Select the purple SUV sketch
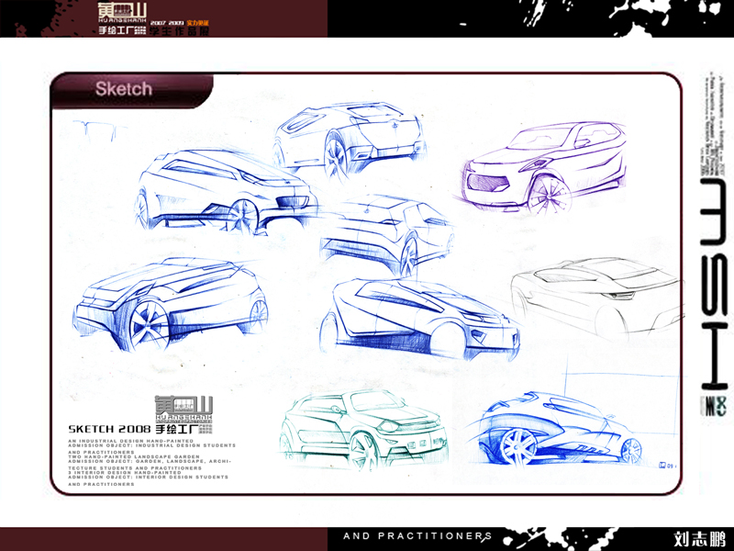The image size is (734, 551). click(x=543, y=168)
